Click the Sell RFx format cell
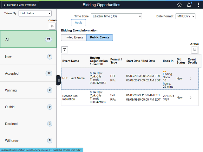This screenshot has height=152, width=203. (113, 98)
